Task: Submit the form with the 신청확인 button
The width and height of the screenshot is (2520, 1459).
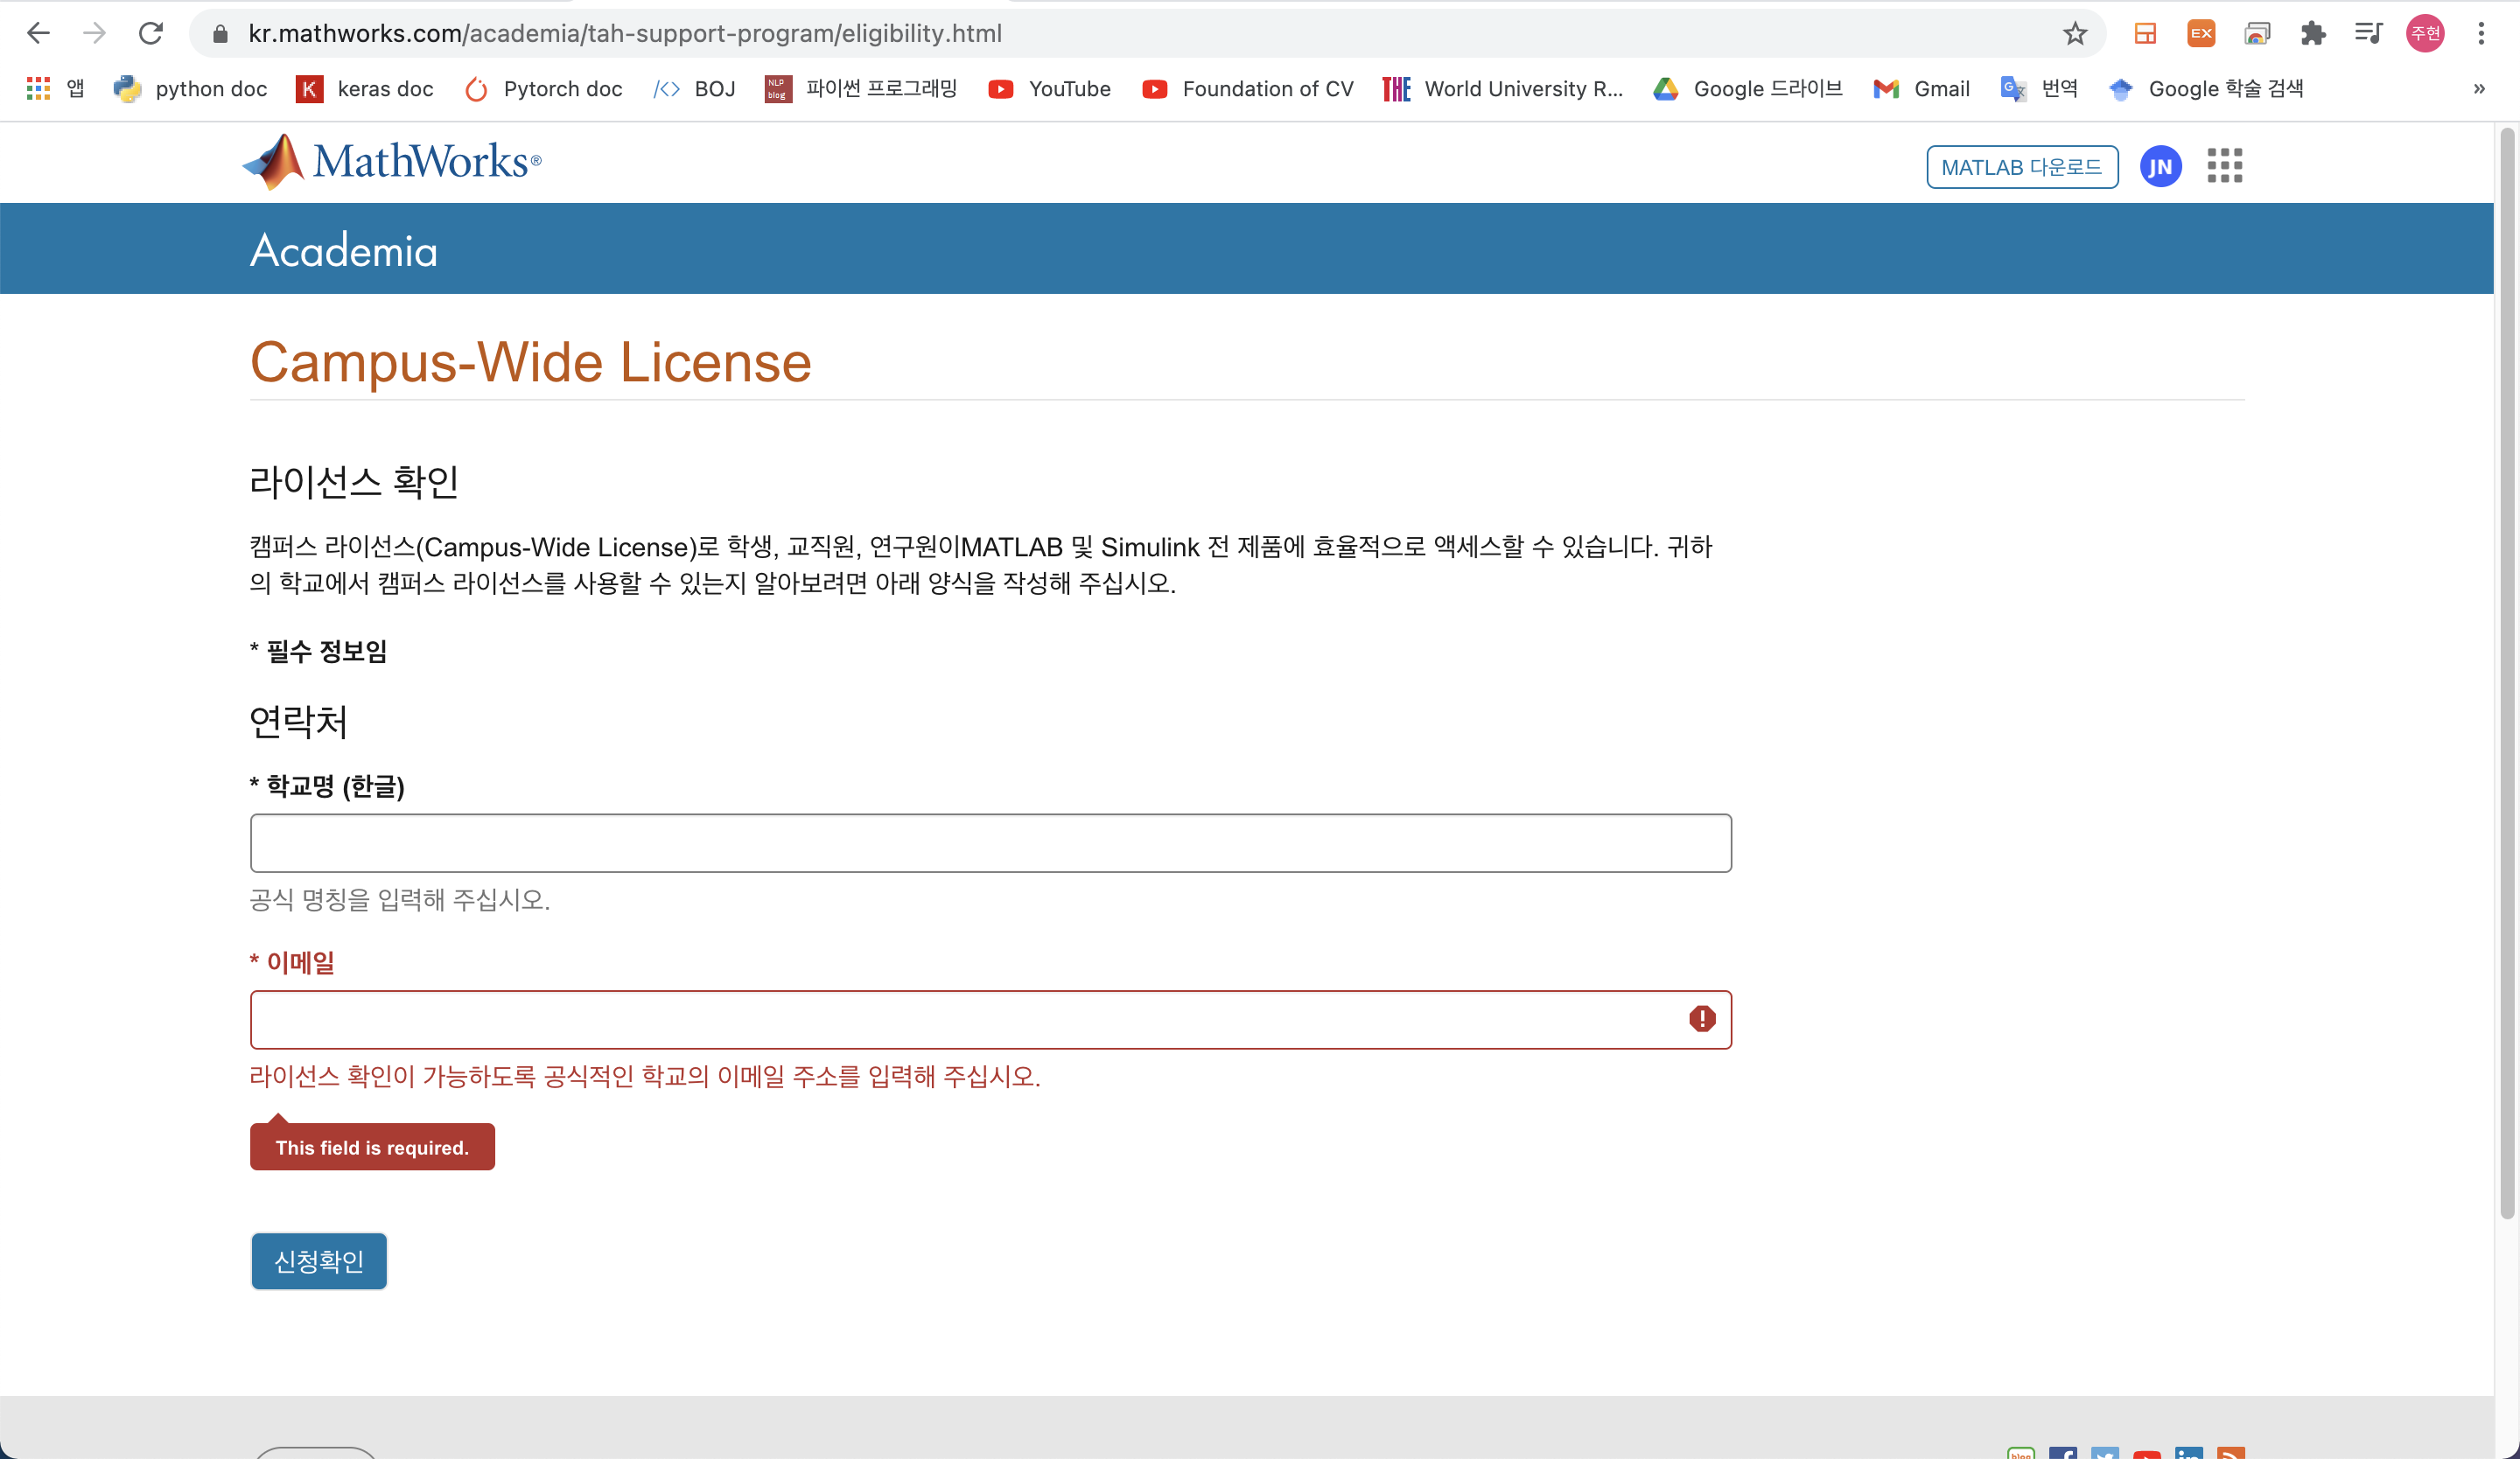Action: (x=318, y=1261)
